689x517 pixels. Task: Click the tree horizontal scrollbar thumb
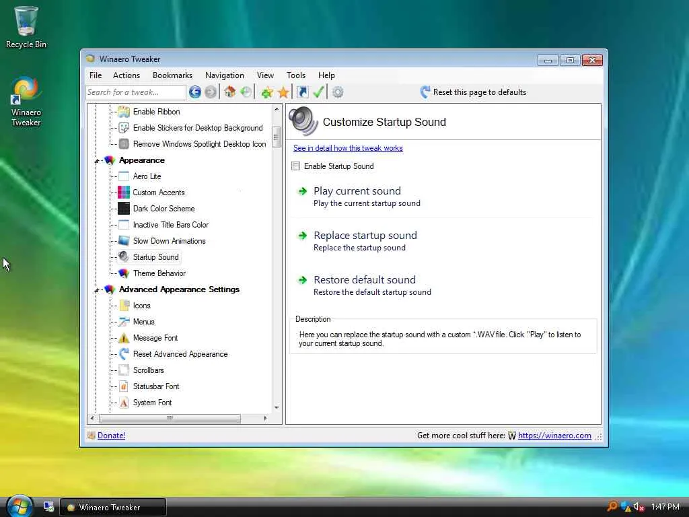click(x=170, y=418)
